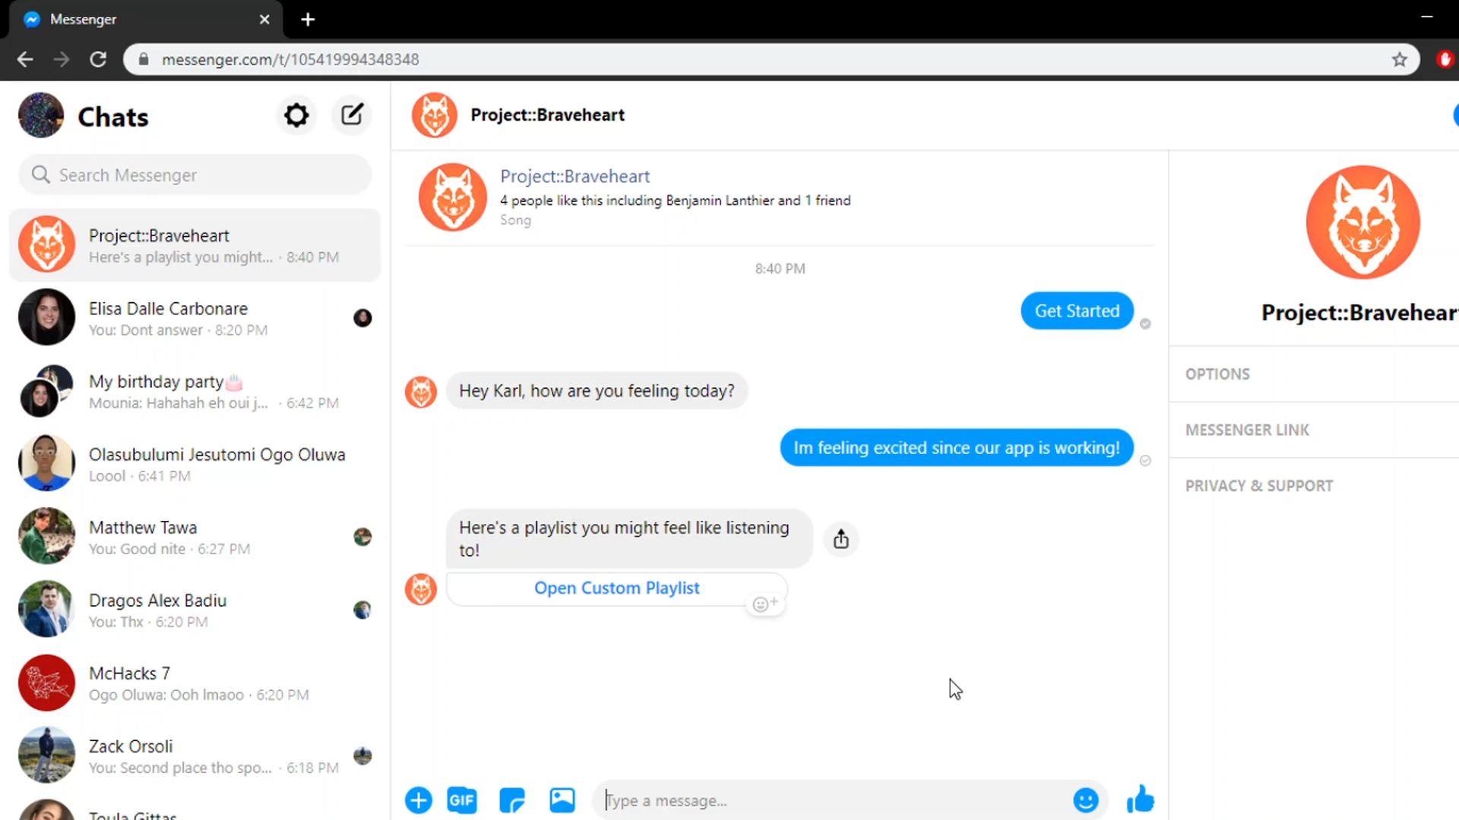The width and height of the screenshot is (1459, 820).
Task: Bookmark page with the star icon
Action: point(1399,59)
